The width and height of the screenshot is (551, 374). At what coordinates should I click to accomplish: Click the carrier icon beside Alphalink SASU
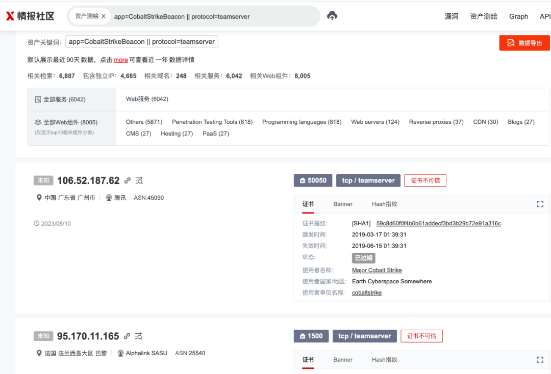click(120, 353)
